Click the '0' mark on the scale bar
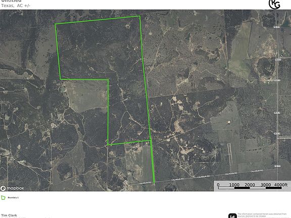This screenshot has width=291, height=218. (x=218, y=185)
